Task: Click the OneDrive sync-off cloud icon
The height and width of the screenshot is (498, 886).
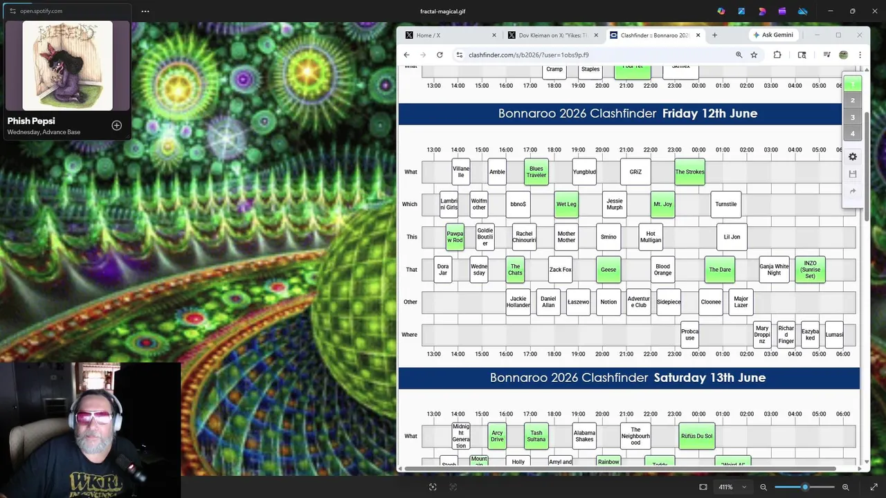Action: [803, 11]
